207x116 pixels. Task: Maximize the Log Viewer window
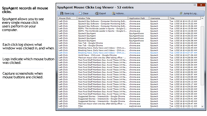pos(195,5)
